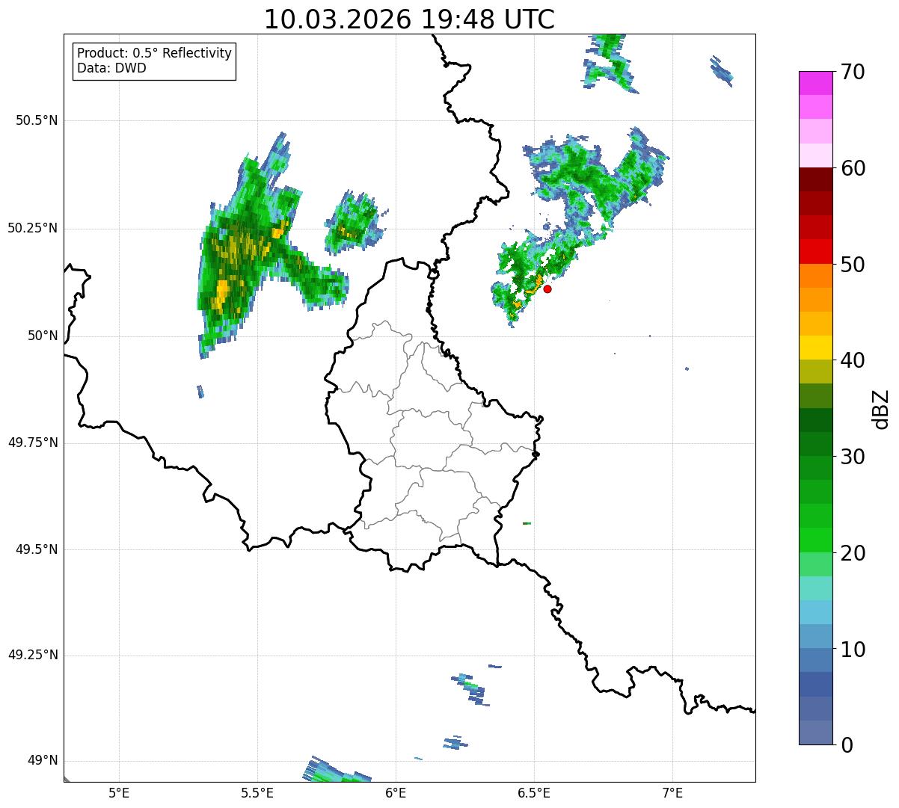The height and width of the screenshot is (808, 899).
Task: Click the 'dBZ' colorbar axis label
Action: [881, 409]
